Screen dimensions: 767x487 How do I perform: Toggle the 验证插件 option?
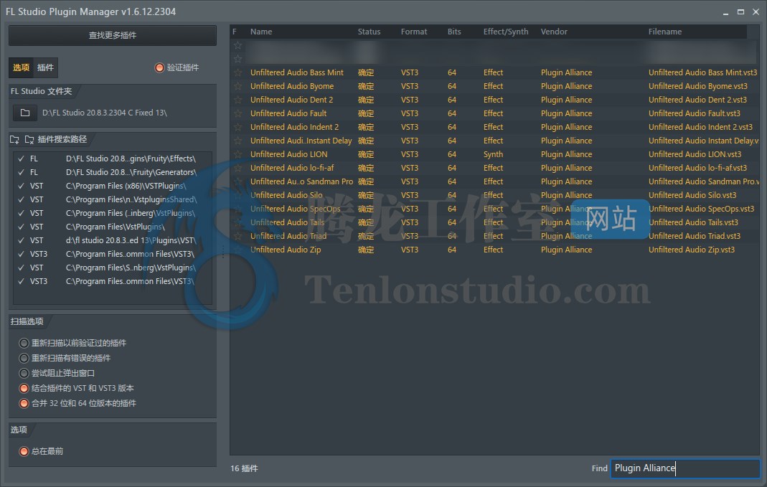(x=159, y=67)
